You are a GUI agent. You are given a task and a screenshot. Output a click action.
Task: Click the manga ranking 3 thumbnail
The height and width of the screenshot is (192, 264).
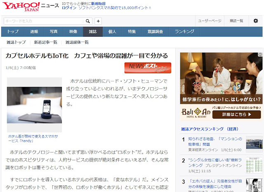[x=254, y=185]
